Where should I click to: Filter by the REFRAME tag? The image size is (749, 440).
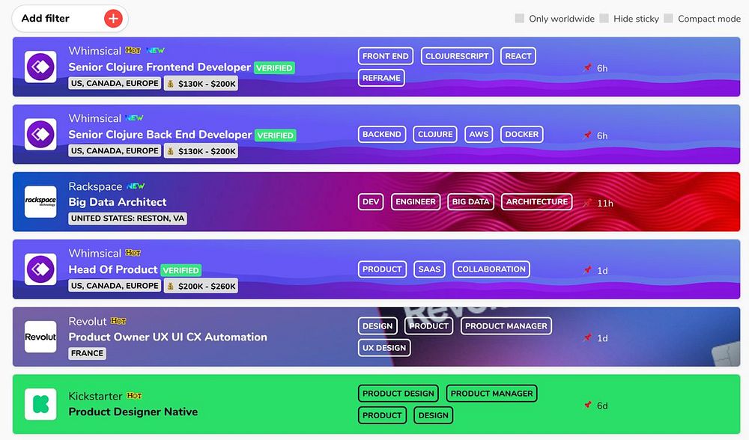tap(381, 78)
